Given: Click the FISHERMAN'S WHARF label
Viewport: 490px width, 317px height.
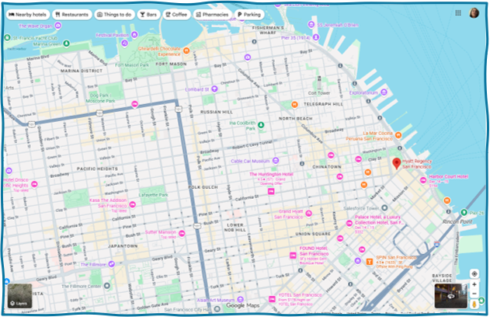Looking at the screenshot, I should tap(268, 30).
